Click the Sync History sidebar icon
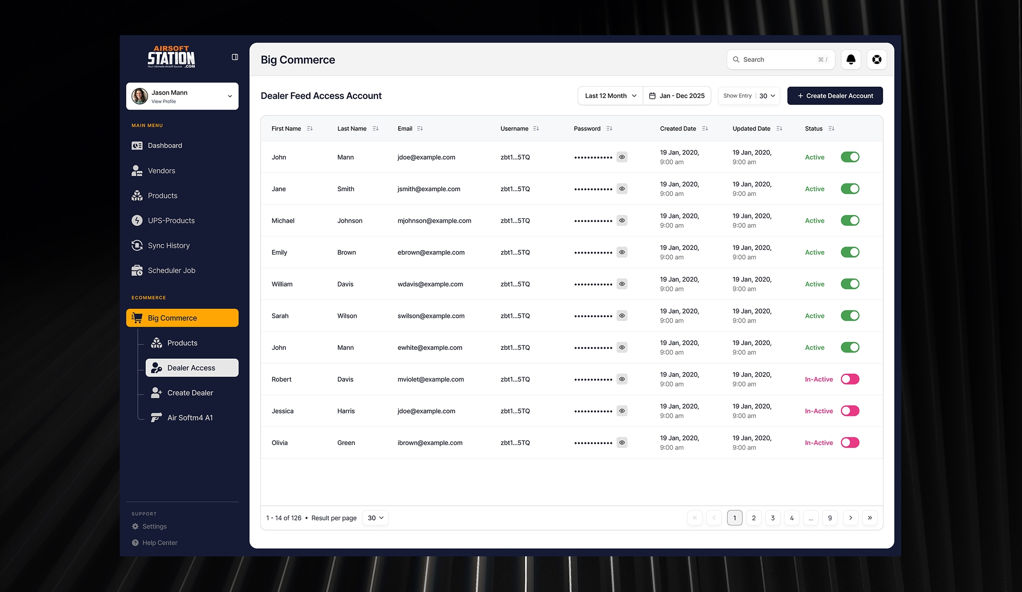This screenshot has height=592, width=1022. point(137,245)
